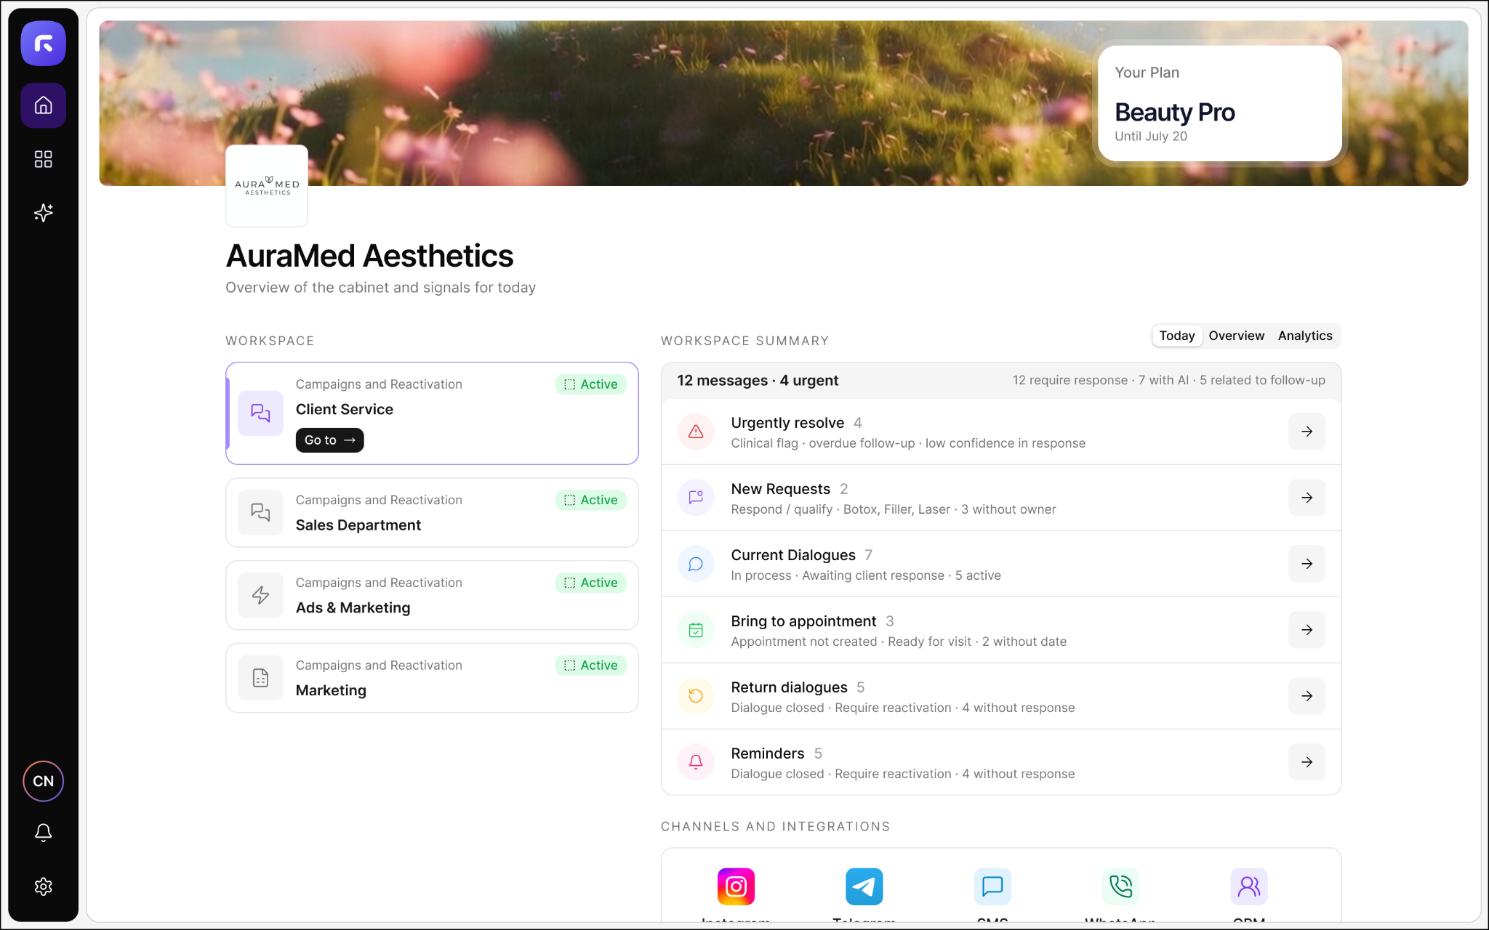The height and width of the screenshot is (930, 1489).
Task: Click the Sales Department chat icon
Action: pos(260,512)
